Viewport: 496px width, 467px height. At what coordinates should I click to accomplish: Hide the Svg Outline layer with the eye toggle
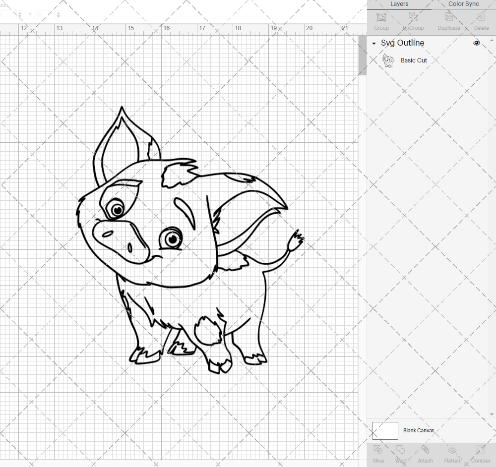click(x=476, y=43)
